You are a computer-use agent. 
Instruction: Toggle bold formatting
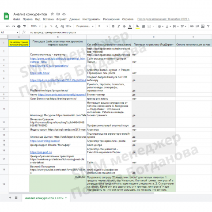[113, 26]
